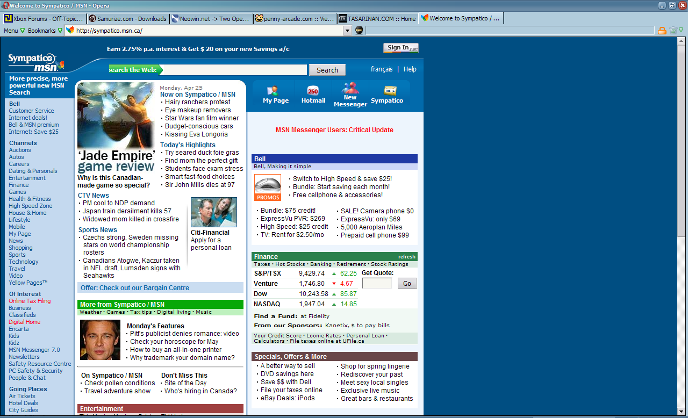Click the Sympatico MSN logo
Screen dimensions: 688x418
[36, 62]
